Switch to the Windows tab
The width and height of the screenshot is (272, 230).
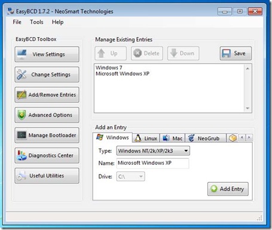pos(112,137)
